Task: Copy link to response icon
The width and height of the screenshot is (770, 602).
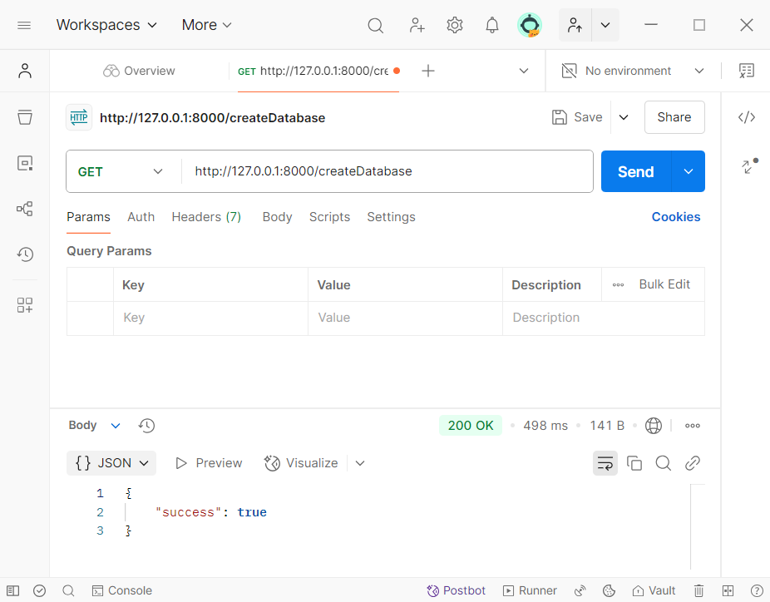Action: 693,463
